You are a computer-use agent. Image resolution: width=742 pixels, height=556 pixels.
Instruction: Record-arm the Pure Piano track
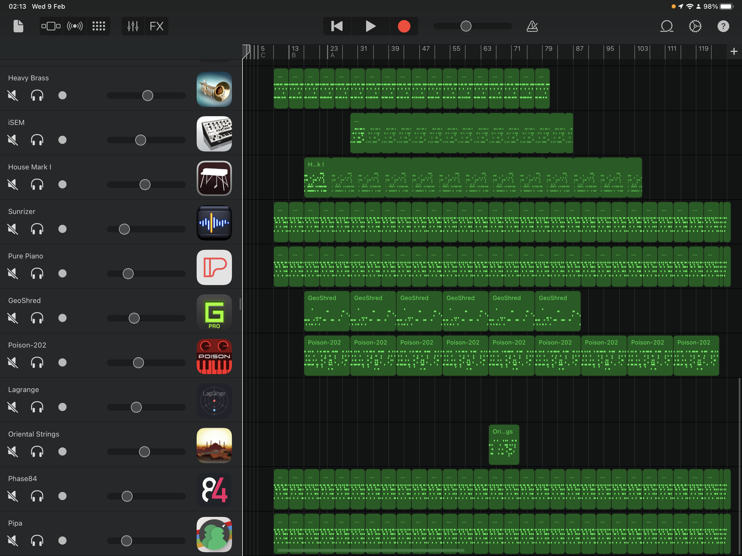tap(62, 274)
